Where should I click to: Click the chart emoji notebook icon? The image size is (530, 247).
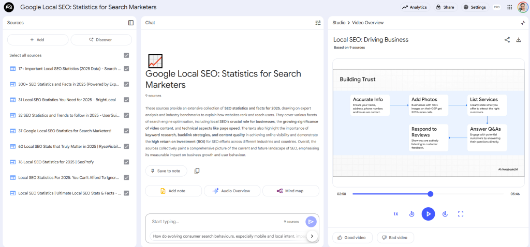pos(155,61)
